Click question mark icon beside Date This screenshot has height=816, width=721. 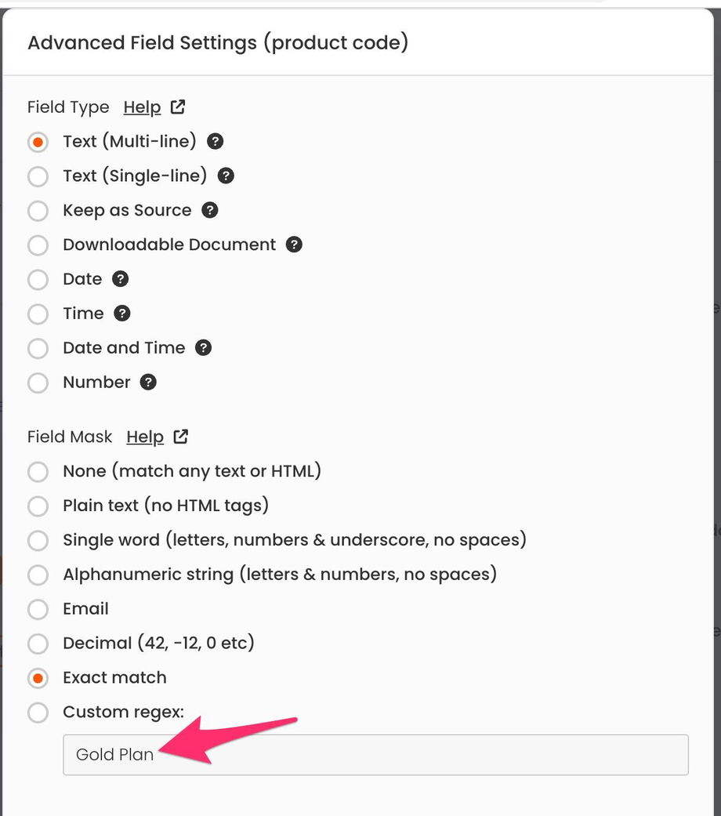[120, 279]
